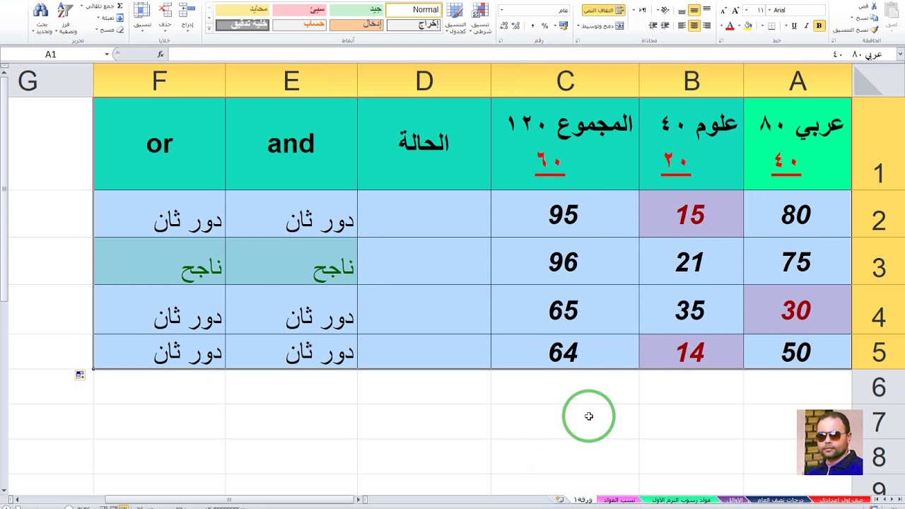Open Conditional Formatting (تنسيق شرطي)
Screen dimensions: 905x509
pyautogui.click(x=480, y=19)
